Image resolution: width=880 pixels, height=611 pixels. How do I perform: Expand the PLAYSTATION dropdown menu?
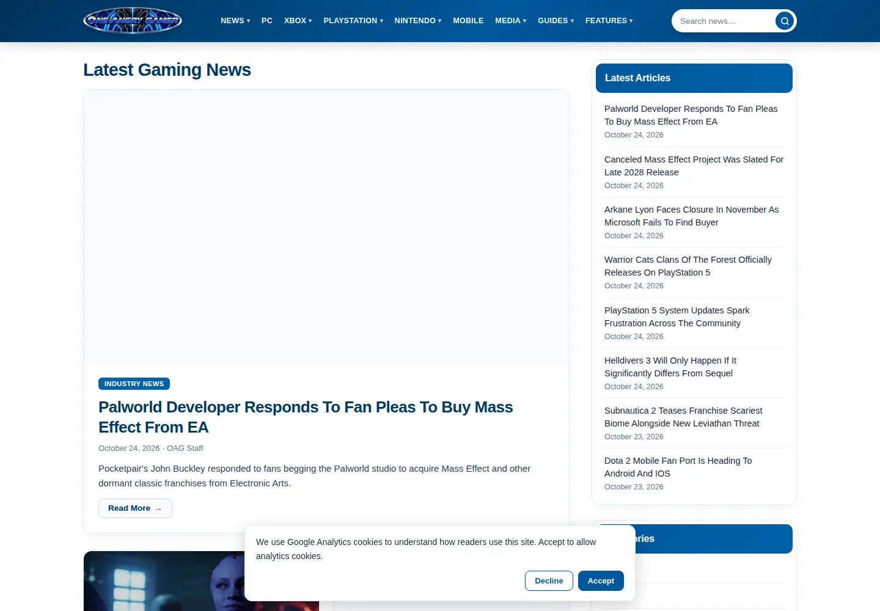coord(353,21)
